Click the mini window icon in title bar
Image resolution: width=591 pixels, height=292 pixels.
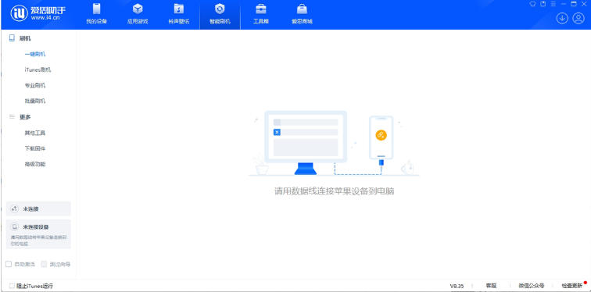pyautogui.click(x=543, y=4)
